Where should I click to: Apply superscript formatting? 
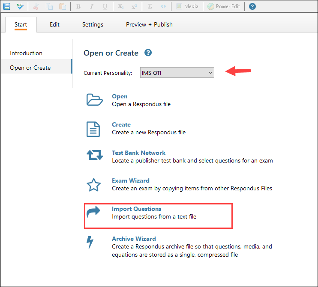[134, 7]
